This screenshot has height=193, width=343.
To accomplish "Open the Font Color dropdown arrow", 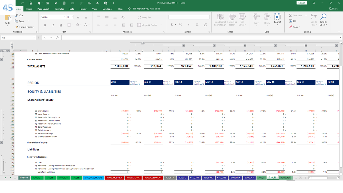I will tap(89, 25).
